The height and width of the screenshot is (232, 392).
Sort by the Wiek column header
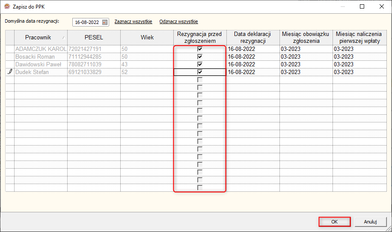click(147, 38)
